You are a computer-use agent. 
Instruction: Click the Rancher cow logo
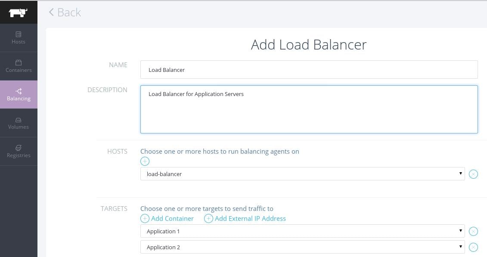18,12
